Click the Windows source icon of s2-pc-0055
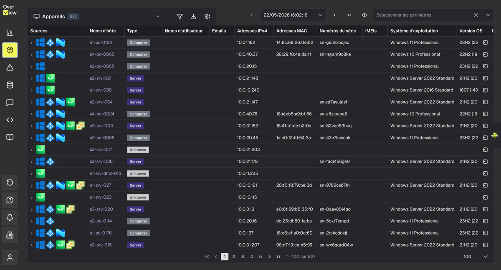501x270 pixels. [40, 66]
